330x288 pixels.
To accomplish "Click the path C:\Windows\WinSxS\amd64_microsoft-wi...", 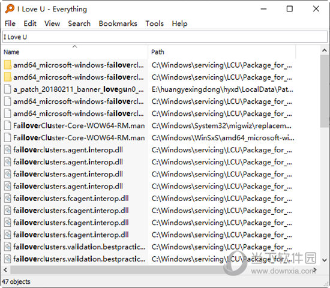I will (223, 138).
